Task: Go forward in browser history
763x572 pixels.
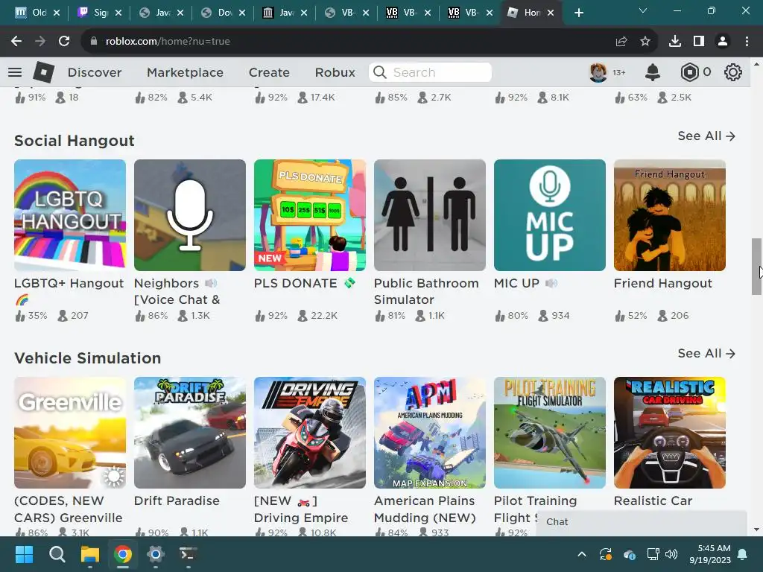Action: (40, 42)
